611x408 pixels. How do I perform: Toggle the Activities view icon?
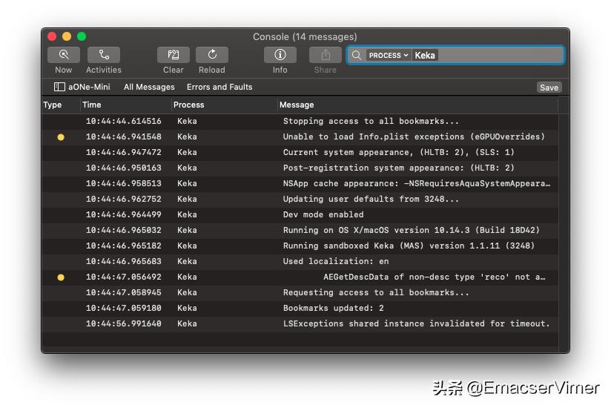click(x=103, y=55)
